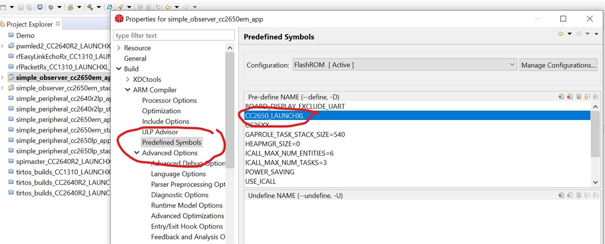Select the ICALL_MAX_NUM_ENTITIES=6 symbol
The image size is (605, 244).
[289, 153]
